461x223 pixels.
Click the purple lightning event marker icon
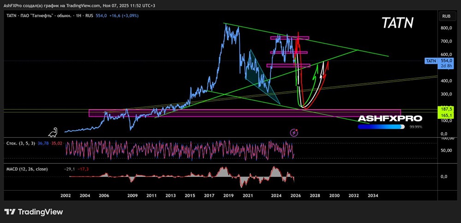294,133
